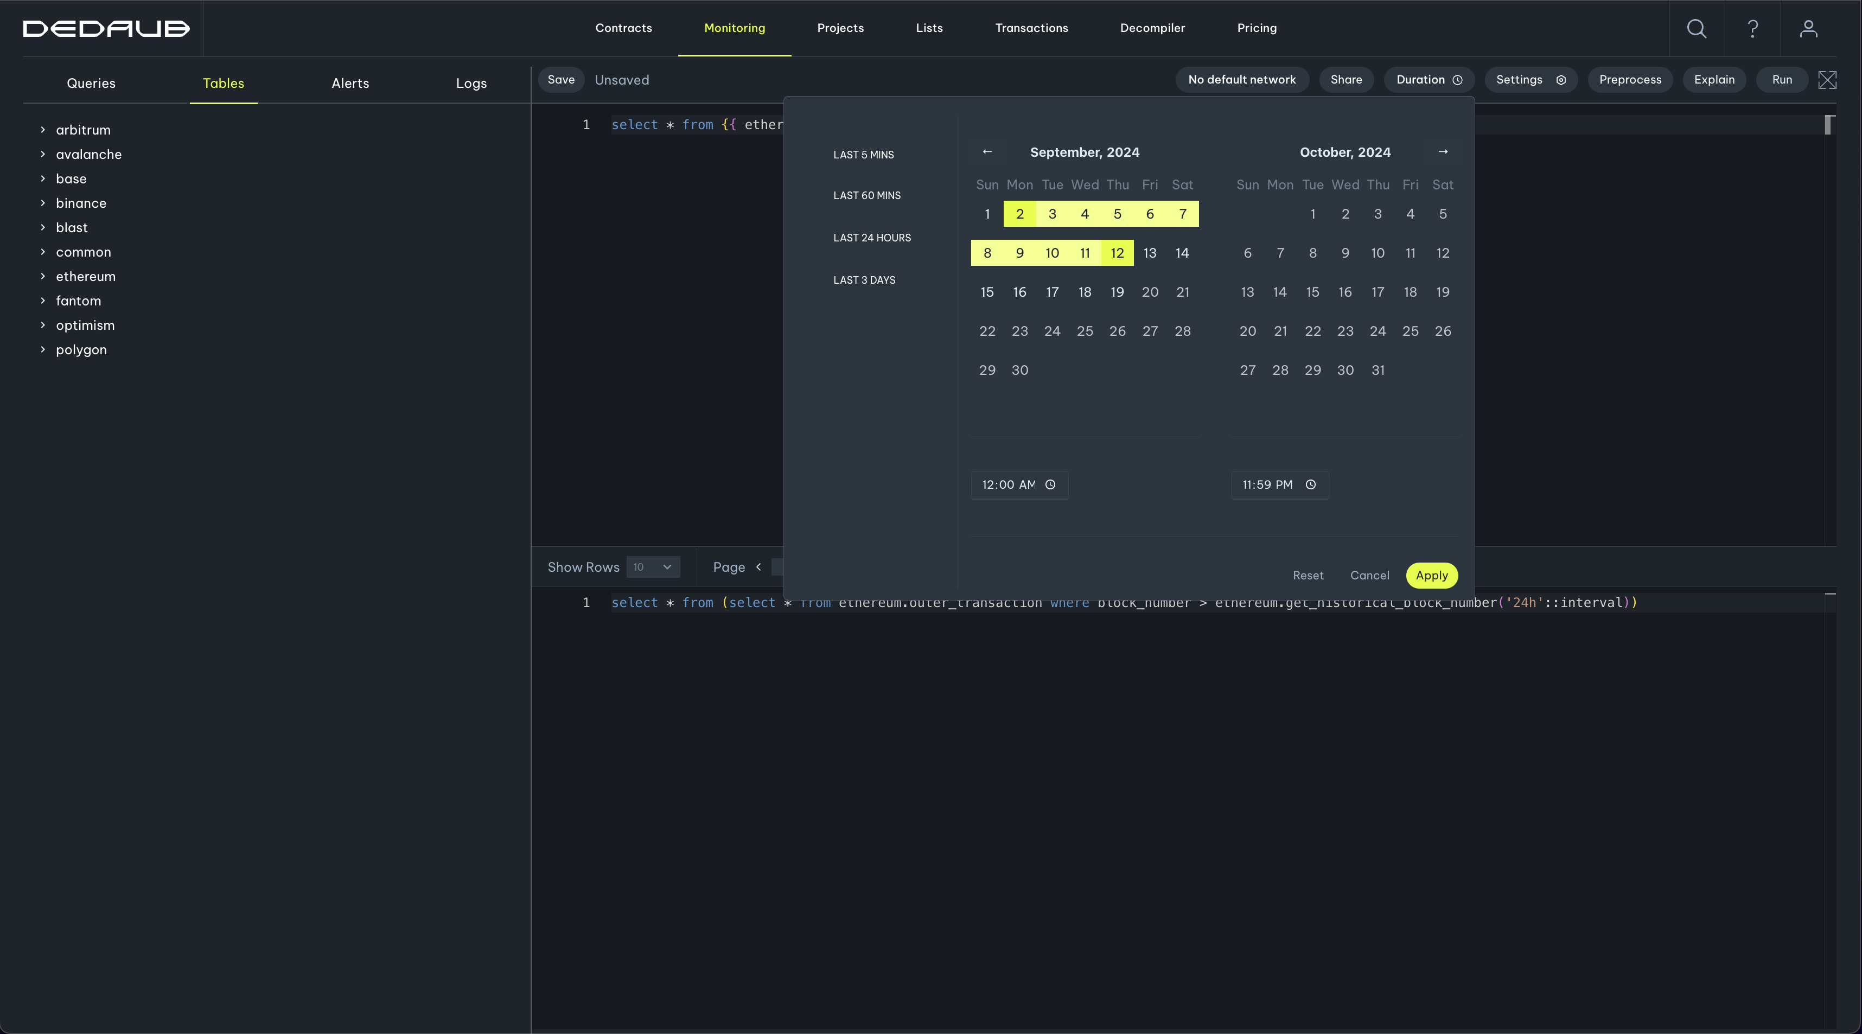Image resolution: width=1862 pixels, height=1034 pixels.
Task: Open the Duration clock button
Action: (x=1429, y=80)
